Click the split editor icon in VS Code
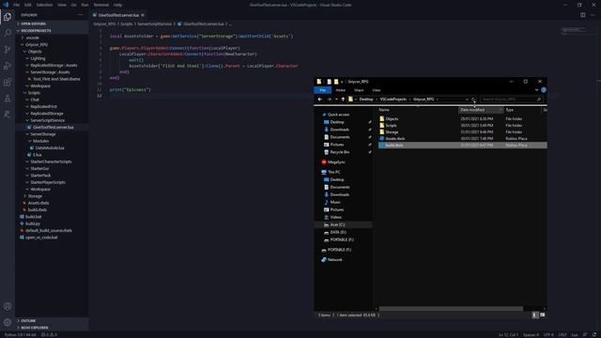Viewport: 601px width, 338px height. [582, 15]
